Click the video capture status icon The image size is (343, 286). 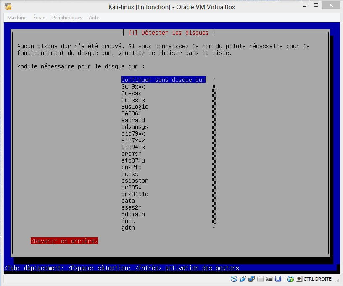point(269,279)
